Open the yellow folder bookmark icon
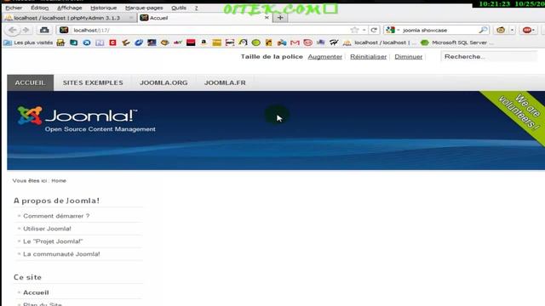The width and height of the screenshot is (545, 306). click(x=217, y=42)
